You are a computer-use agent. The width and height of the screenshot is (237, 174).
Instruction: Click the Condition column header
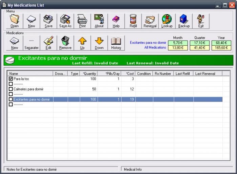tap(144, 73)
